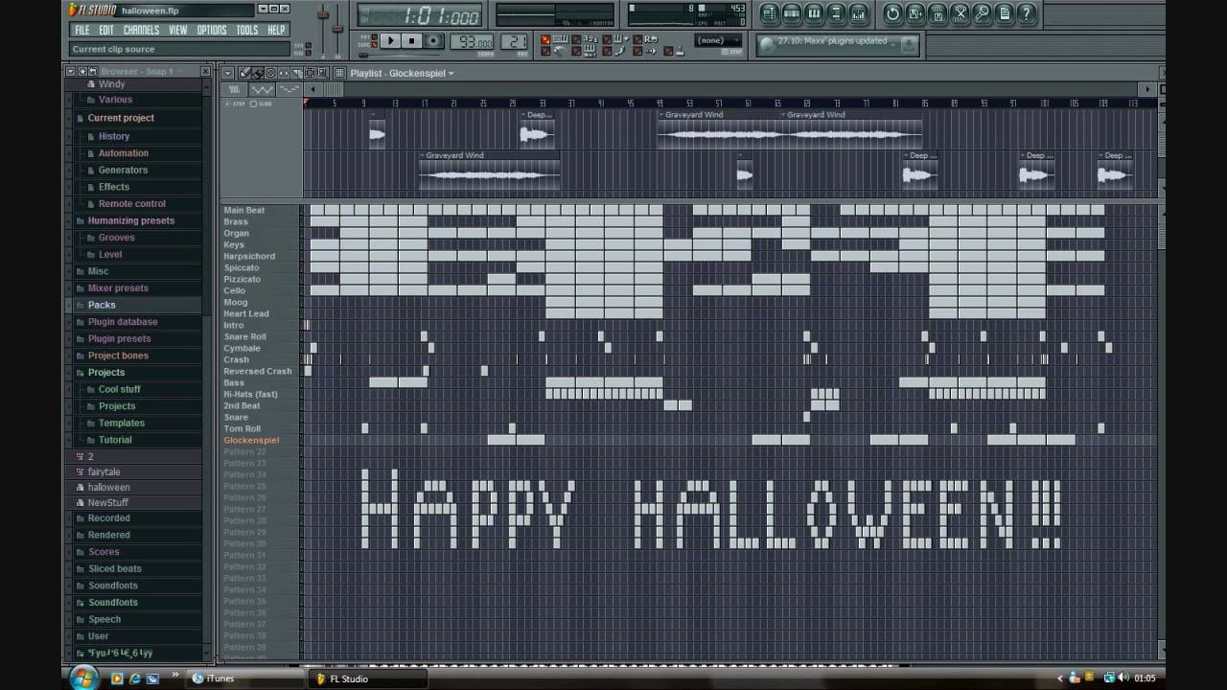Click the tempo display showing 93

472,41
